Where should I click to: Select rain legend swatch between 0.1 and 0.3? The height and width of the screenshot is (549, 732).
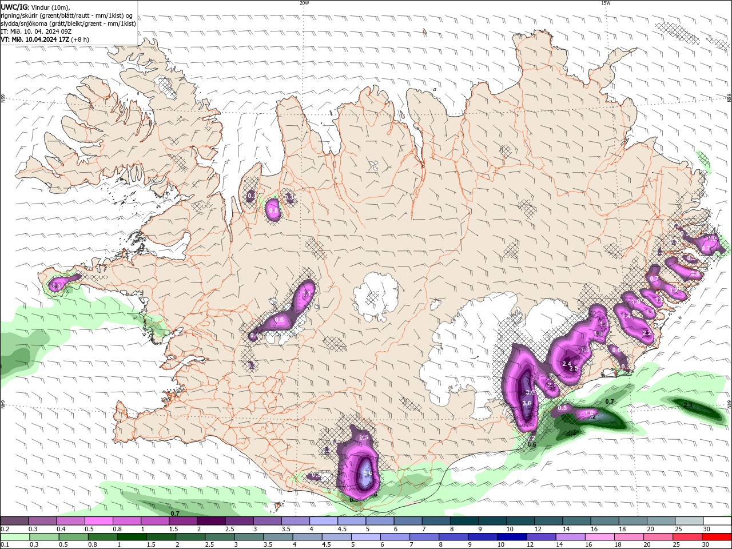point(14,537)
